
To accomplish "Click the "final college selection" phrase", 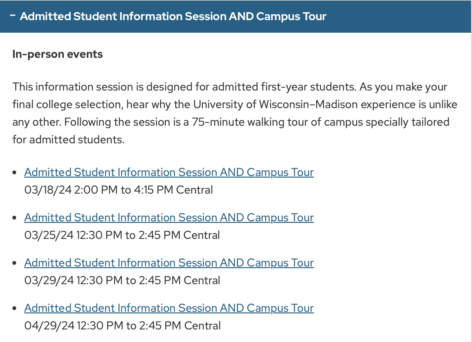I will point(67,104).
